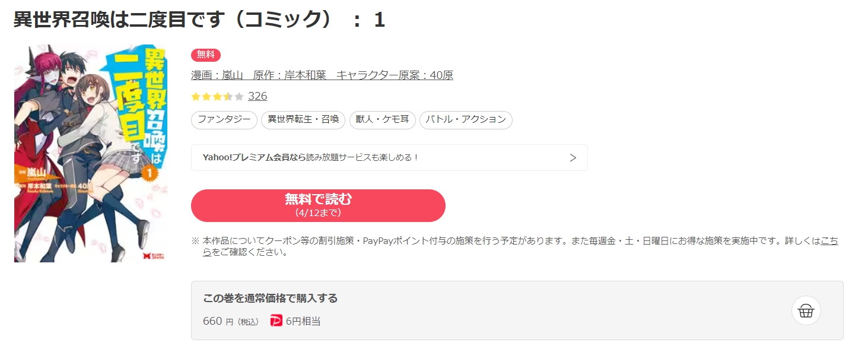Add this volume to the shopping basket
Image resolution: width=852 pixels, height=352 pixels.
[806, 310]
